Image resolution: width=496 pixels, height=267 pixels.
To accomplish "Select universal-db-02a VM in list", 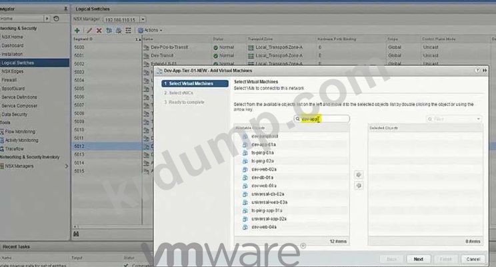I will tap(267, 194).
